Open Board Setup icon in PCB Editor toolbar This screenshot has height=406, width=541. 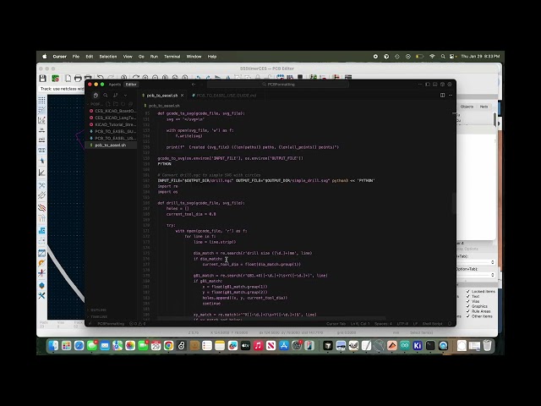tap(55, 79)
